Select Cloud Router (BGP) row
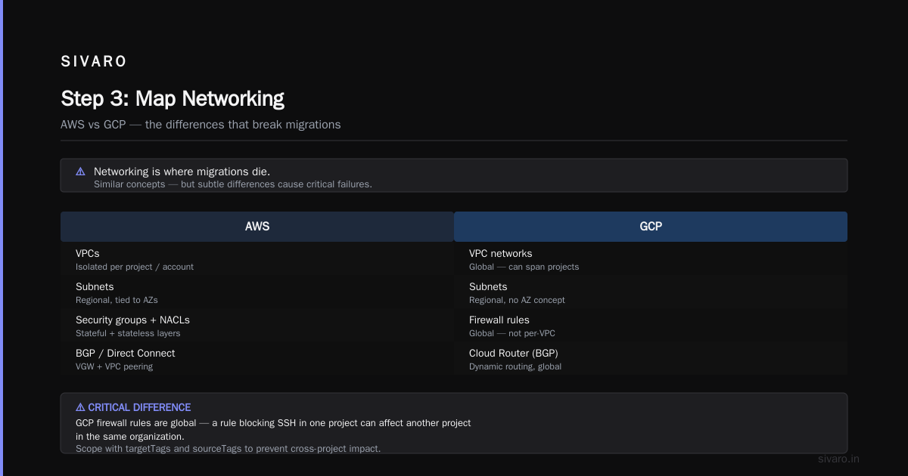The image size is (908, 476). pos(651,358)
